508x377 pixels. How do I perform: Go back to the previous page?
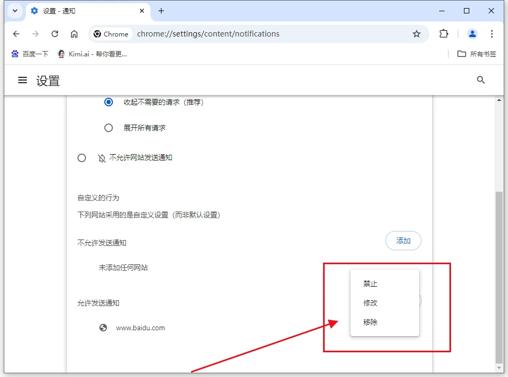[16, 34]
